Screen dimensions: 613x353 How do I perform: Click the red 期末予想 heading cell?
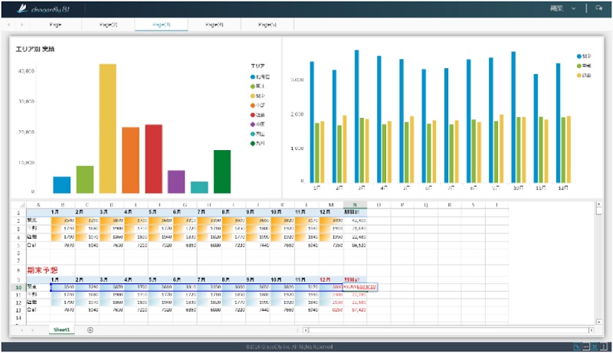42,270
